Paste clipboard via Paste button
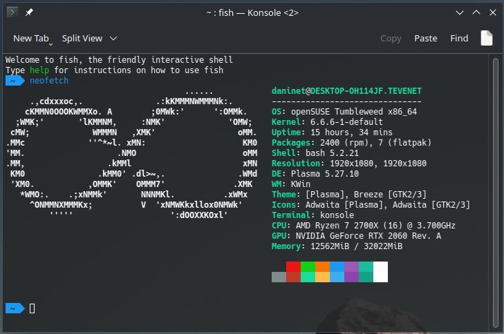This screenshot has height=334, width=504. pos(426,39)
